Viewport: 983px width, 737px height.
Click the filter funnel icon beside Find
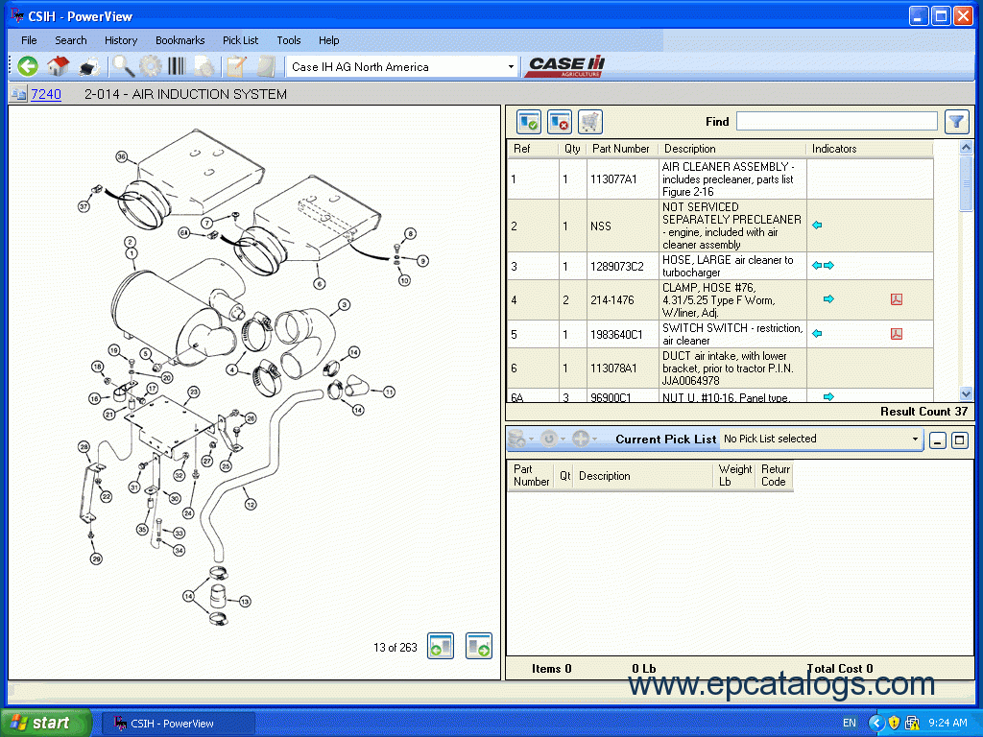point(956,122)
